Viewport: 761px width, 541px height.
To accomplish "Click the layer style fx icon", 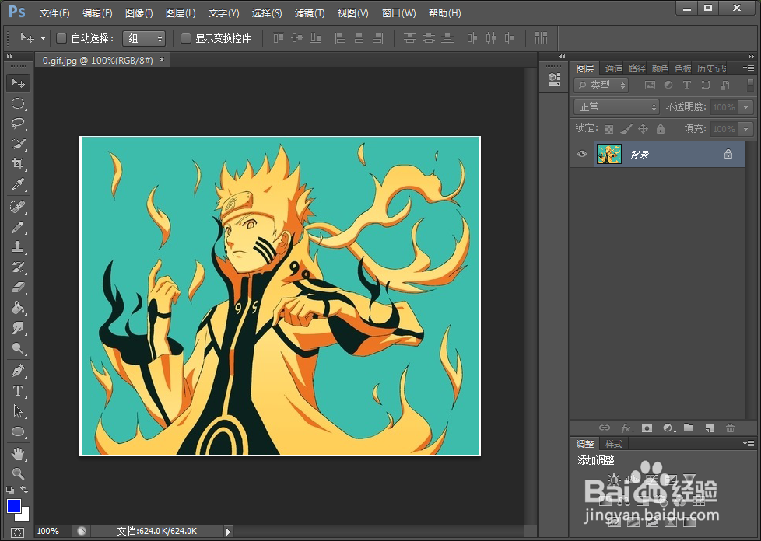I will (x=626, y=428).
